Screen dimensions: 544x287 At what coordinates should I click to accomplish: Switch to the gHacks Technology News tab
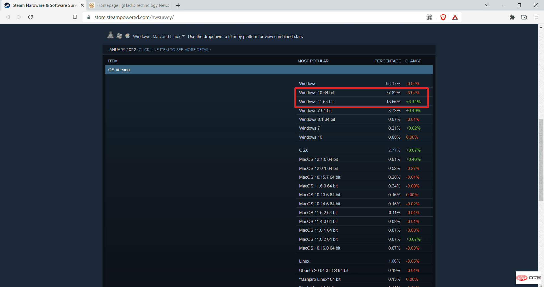pos(129,5)
